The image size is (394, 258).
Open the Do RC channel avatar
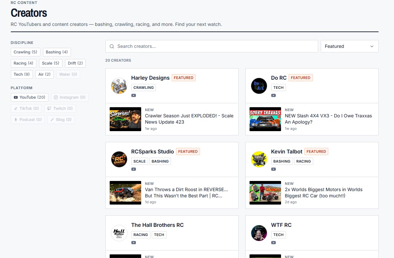pyautogui.click(x=259, y=86)
